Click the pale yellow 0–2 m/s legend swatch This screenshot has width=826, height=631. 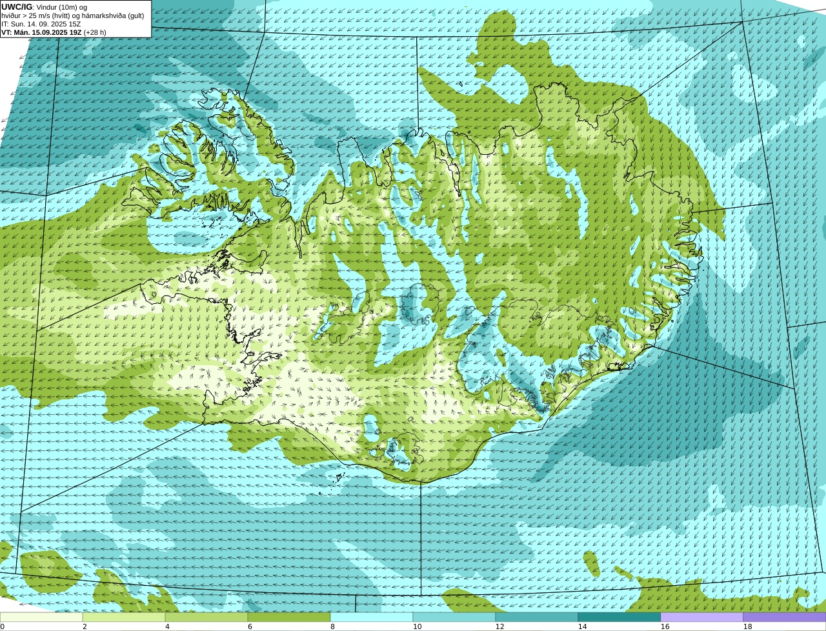(x=41, y=617)
